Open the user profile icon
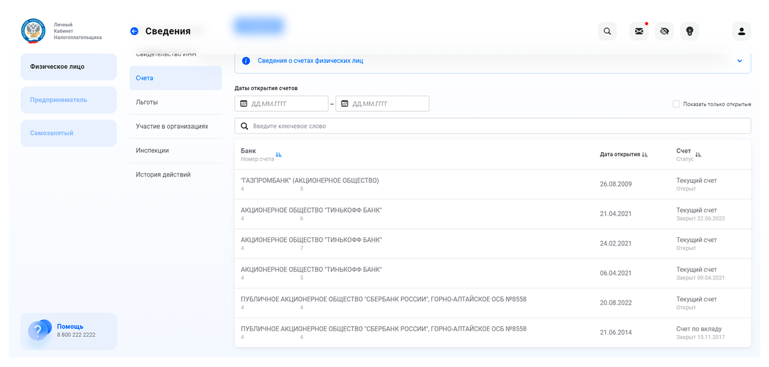 pos(741,31)
